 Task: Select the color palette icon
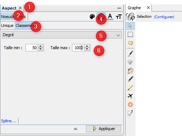[92, 17]
